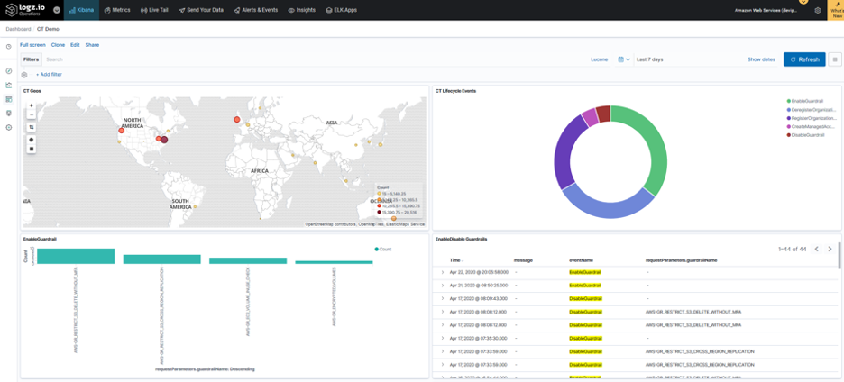Open Discover from the left sidebar compass icon
Screen dimensions: 844x382
[9, 70]
